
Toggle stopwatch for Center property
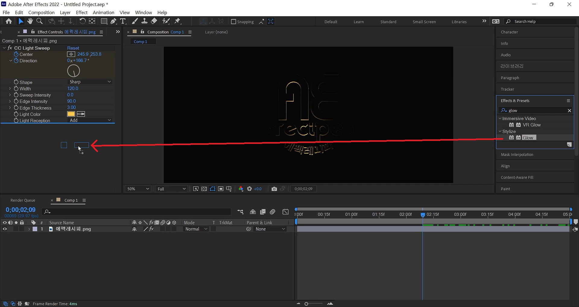[16, 54]
